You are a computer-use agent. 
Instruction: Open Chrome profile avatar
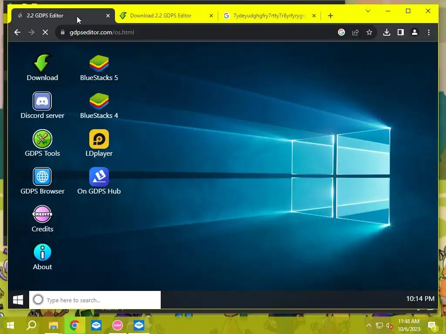click(x=415, y=32)
